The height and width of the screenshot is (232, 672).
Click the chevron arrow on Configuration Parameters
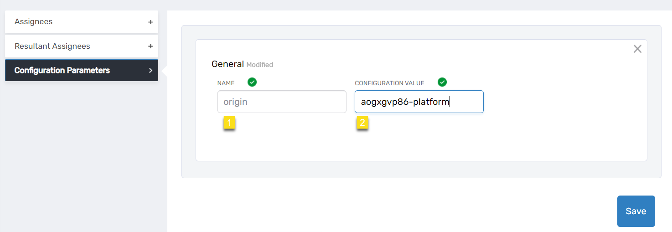[x=150, y=71]
